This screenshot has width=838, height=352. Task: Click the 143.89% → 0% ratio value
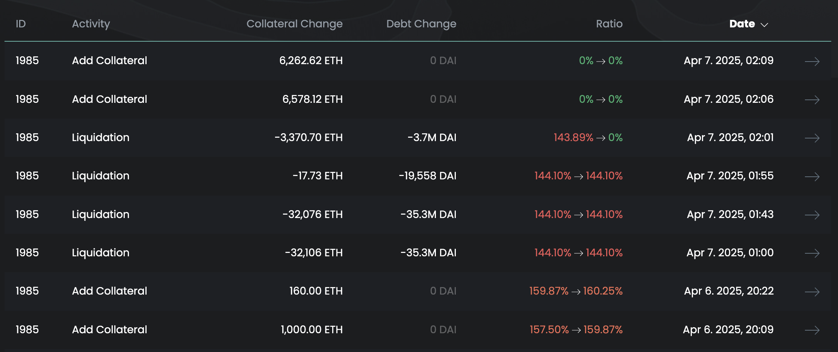click(x=588, y=138)
